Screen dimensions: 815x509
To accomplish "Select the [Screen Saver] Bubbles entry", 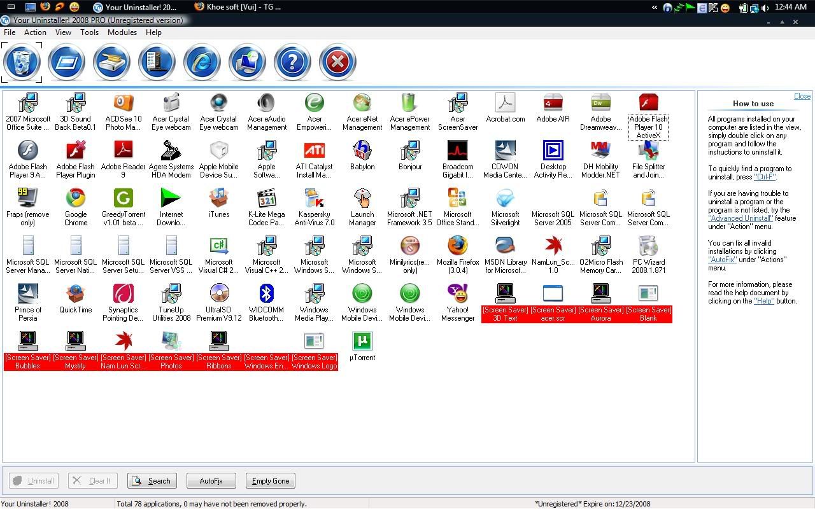I will tap(28, 351).
